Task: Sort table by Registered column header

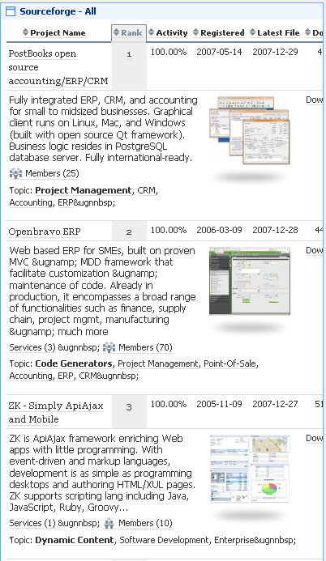Action: tap(222, 33)
